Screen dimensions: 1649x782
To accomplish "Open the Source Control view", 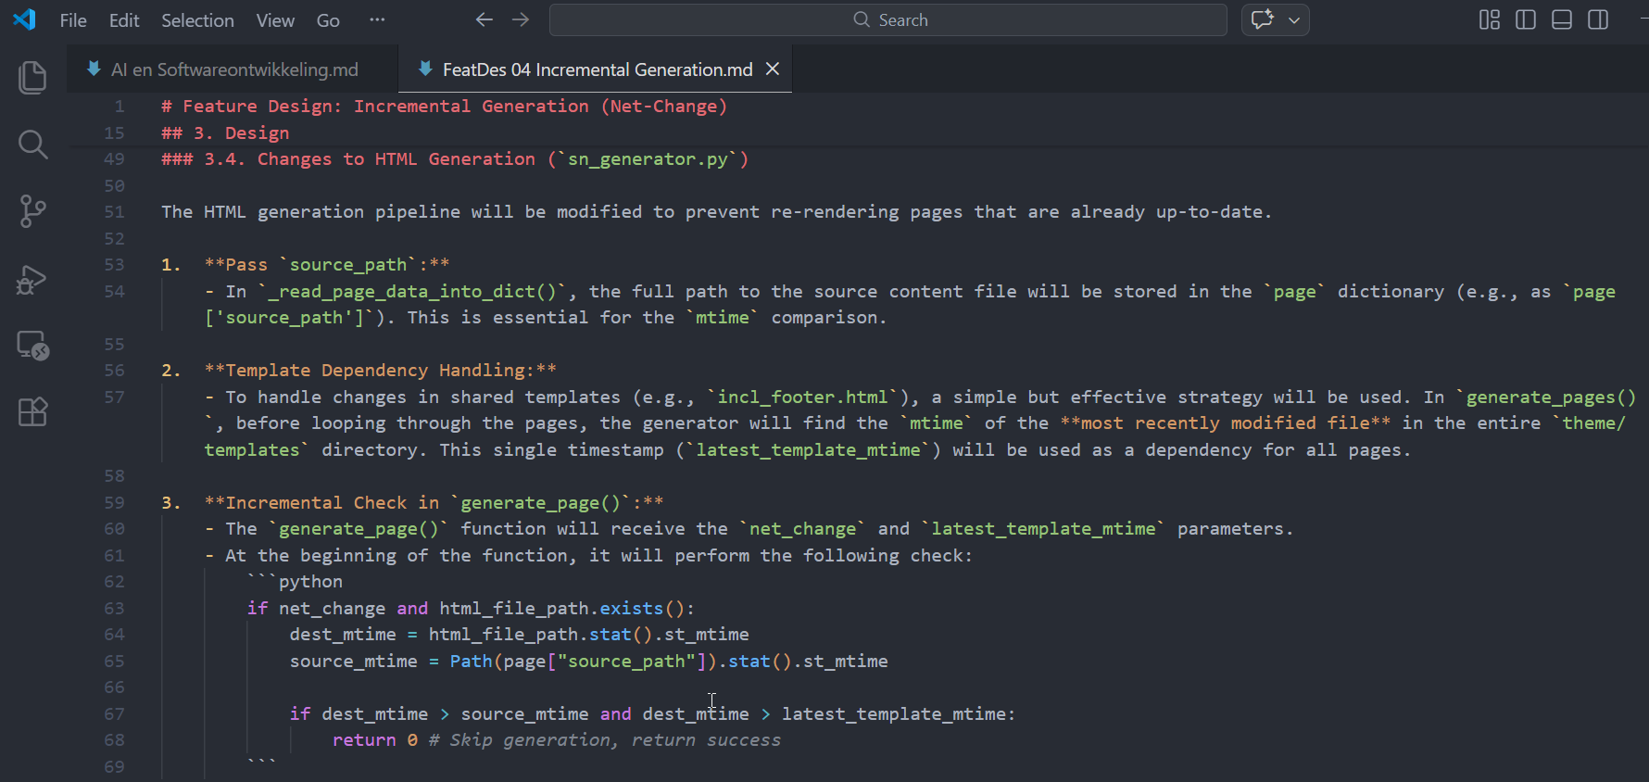I will (32, 211).
